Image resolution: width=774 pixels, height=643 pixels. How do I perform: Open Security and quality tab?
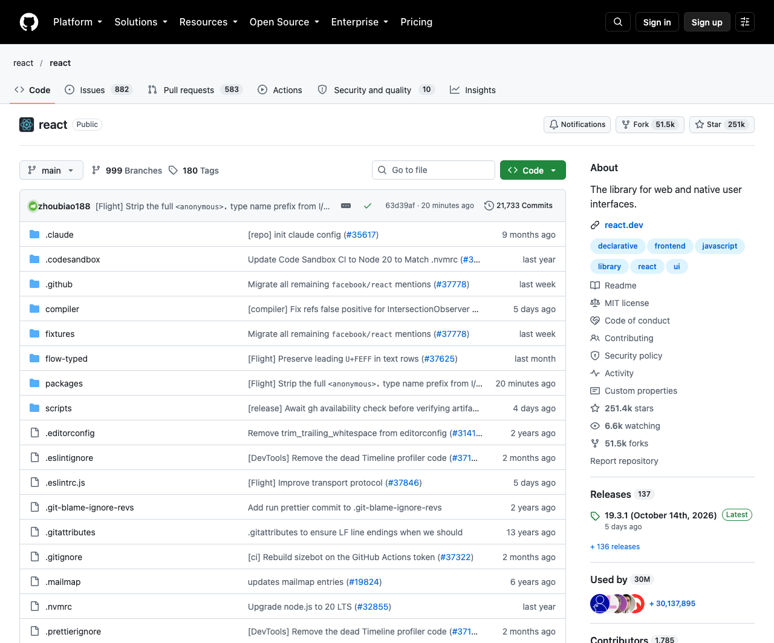tap(376, 90)
